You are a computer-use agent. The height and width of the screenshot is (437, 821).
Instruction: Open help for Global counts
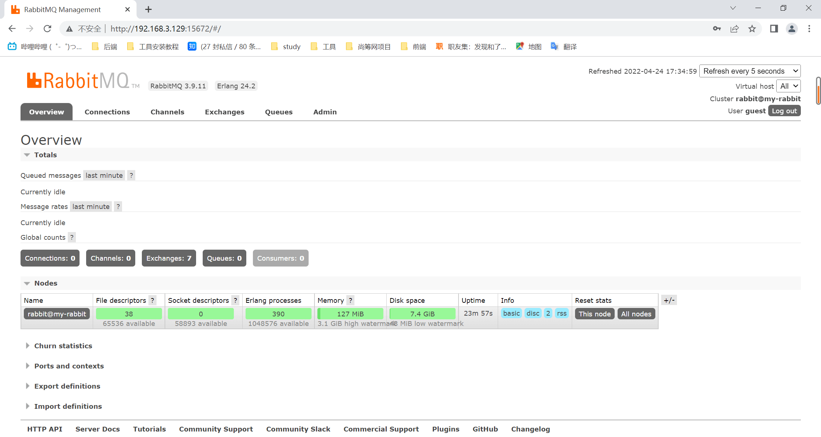(72, 237)
